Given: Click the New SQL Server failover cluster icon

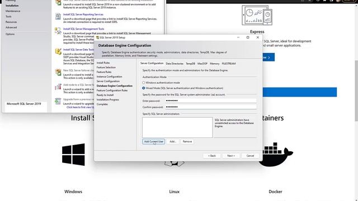Looking at the screenshot, I should (x=58, y=72).
